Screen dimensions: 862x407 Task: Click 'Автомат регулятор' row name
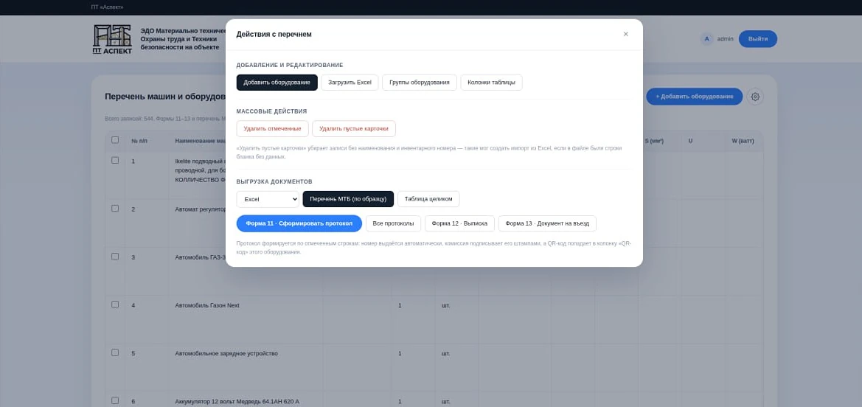click(x=200, y=209)
